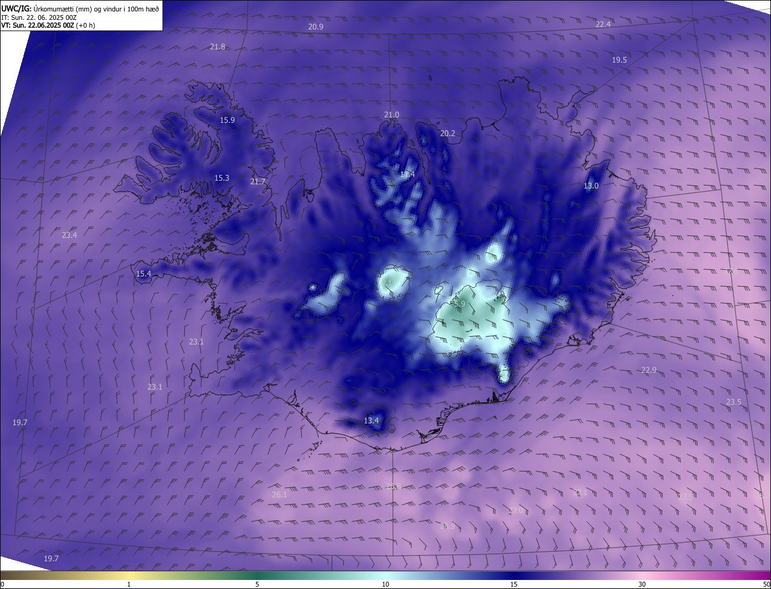
Task: Click the 26.1 value label
Action: click(x=279, y=495)
